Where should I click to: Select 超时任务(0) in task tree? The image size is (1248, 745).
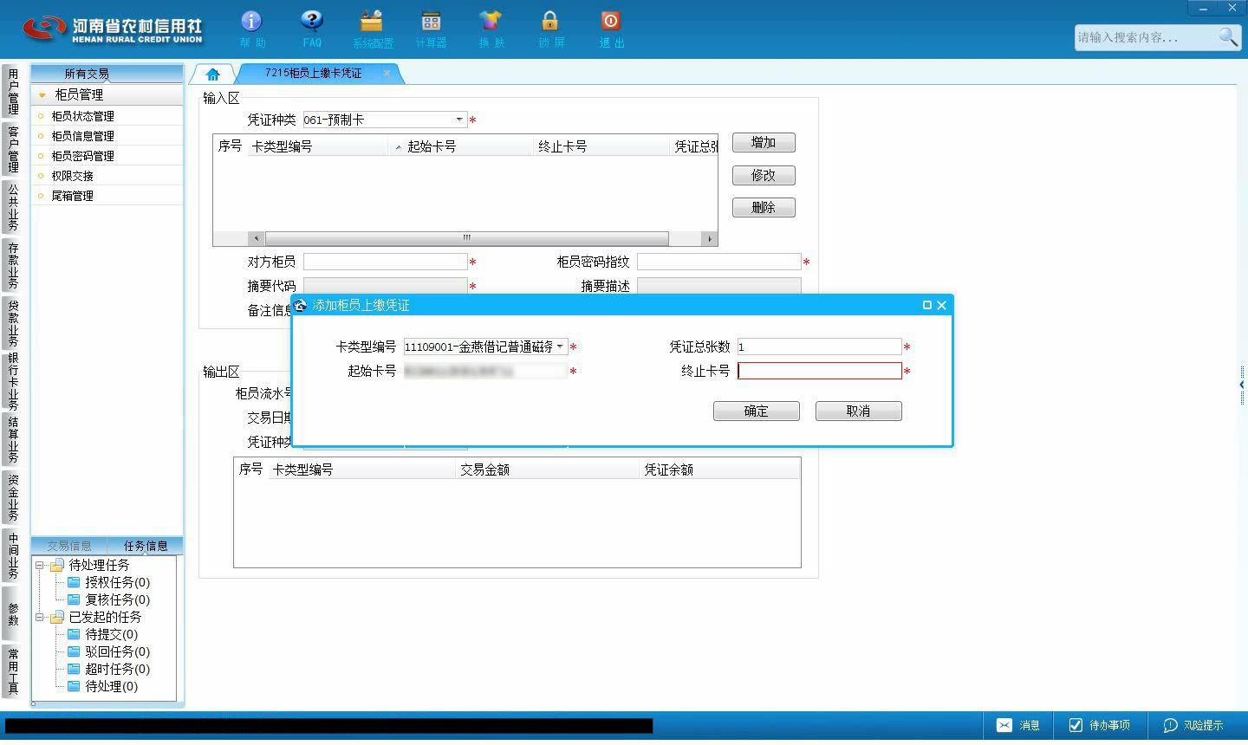tap(117, 669)
